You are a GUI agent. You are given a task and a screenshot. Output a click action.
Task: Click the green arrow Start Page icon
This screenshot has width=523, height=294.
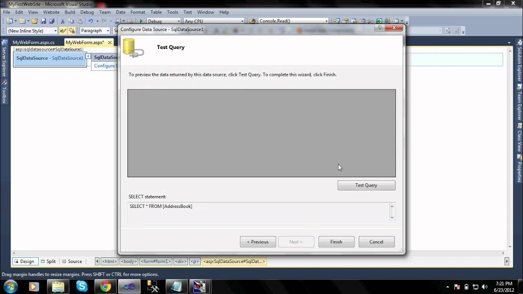click(379, 21)
